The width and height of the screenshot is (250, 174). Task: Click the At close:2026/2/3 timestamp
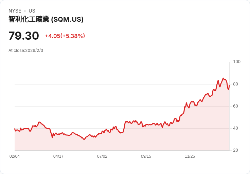click(x=26, y=51)
